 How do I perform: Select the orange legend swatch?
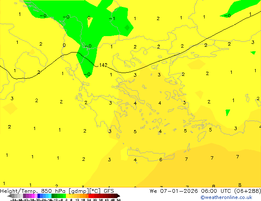[x=82, y=196]
